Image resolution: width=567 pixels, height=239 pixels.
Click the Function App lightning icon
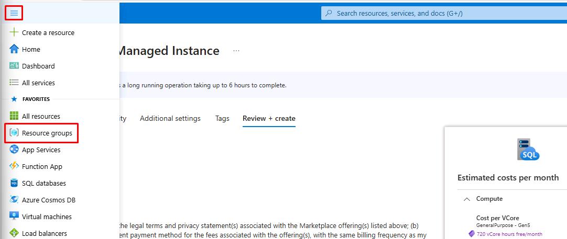click(x=14, y=166)
